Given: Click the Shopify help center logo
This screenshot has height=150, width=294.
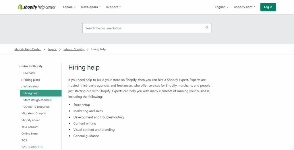Looking at the screenshot, I should (x=36, y=7).
